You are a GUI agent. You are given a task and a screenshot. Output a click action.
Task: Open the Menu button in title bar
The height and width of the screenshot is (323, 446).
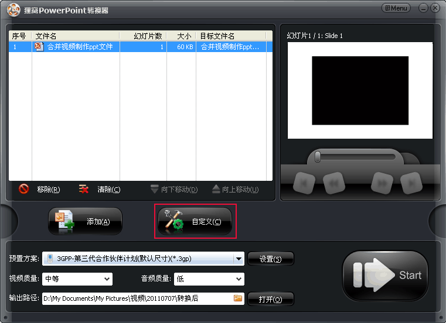click(396, 8)
